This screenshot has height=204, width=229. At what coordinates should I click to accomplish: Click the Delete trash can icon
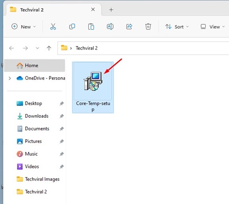click(148, 26)
